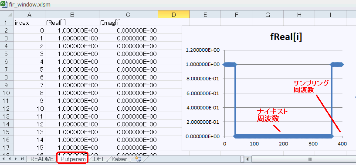
Task: Select column H header
Action: [x=299, y=15]
